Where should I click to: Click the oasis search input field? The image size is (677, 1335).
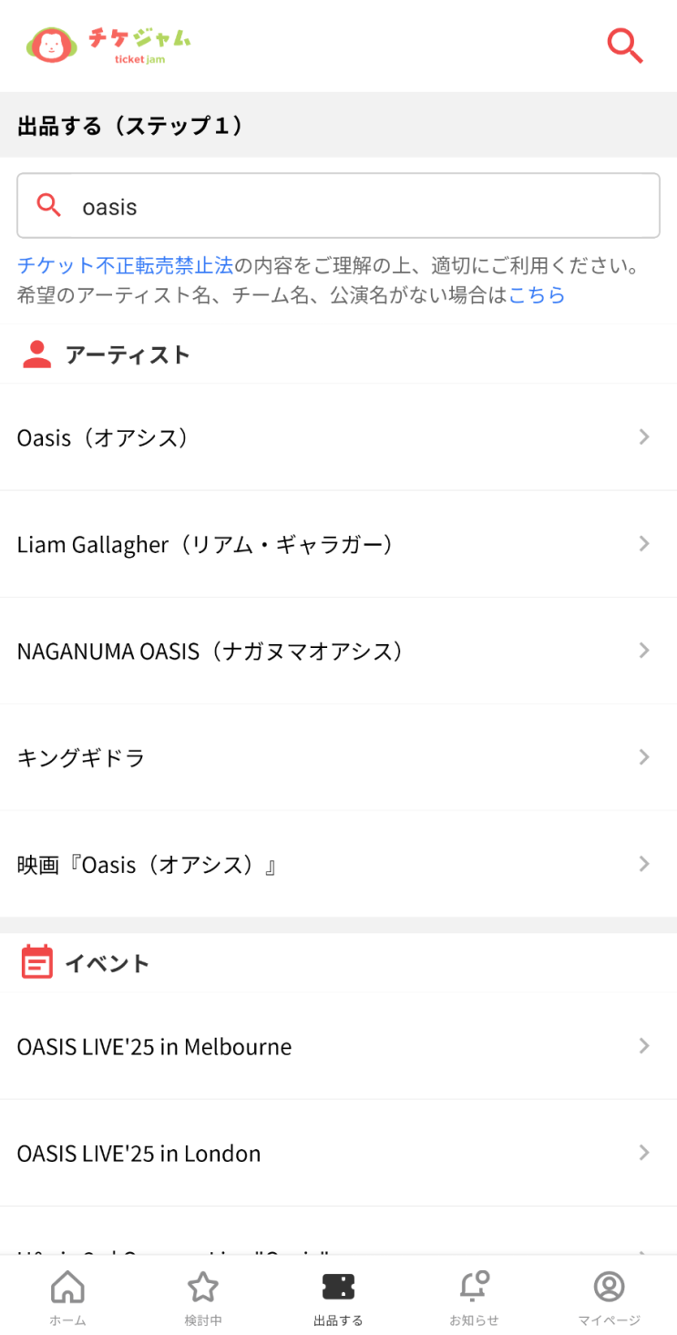(338, 206)
